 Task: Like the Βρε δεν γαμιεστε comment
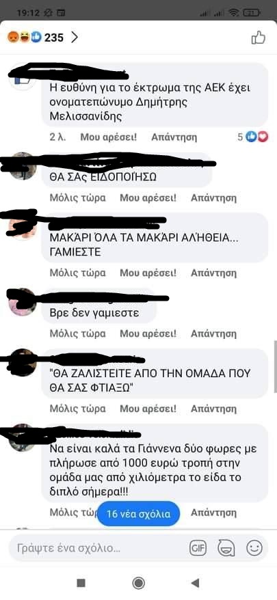point(148,333)
